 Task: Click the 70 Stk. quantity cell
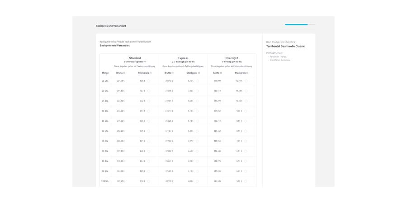105,151
